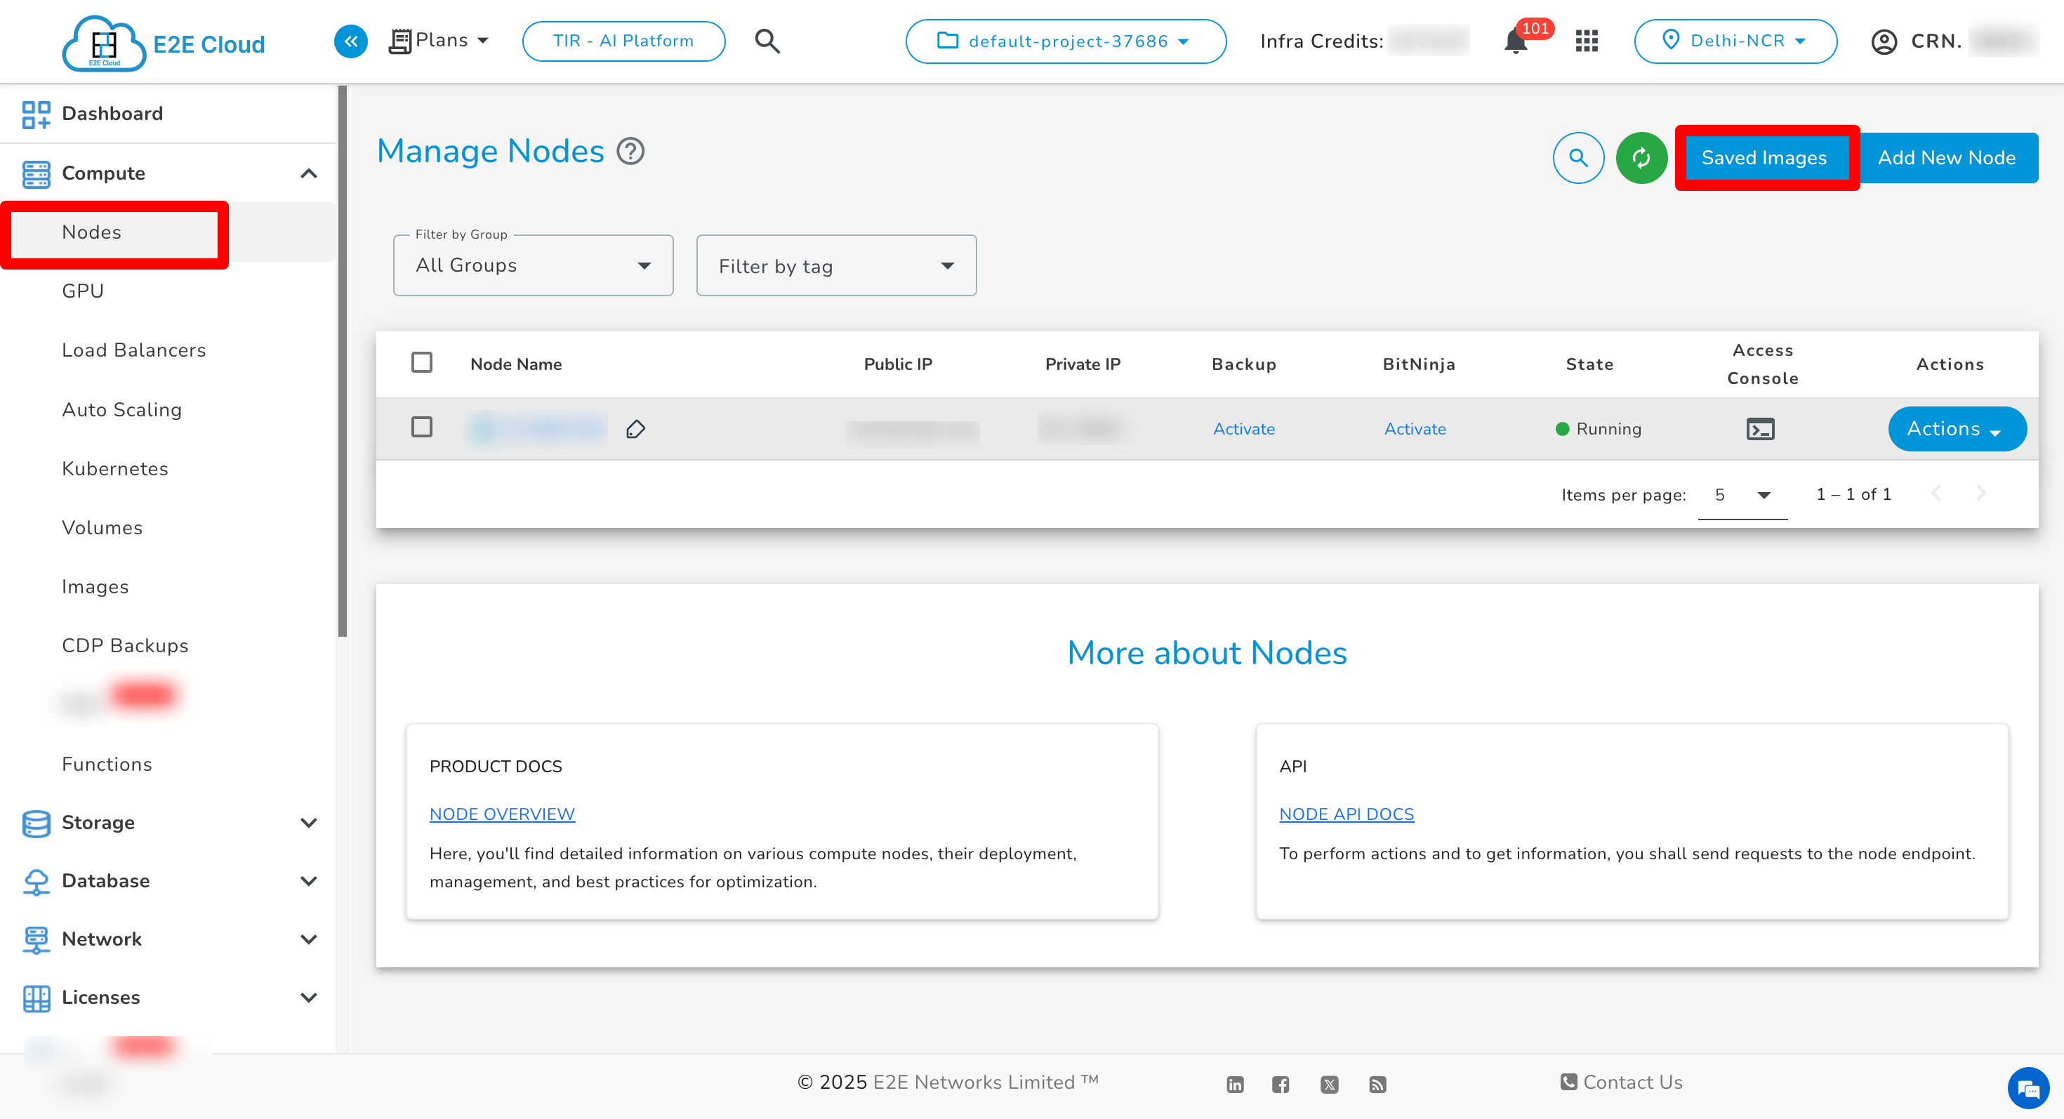Open the CRN user account icon
2064x1119 pixels.
pyautogui.click(x=1884, y=41)
